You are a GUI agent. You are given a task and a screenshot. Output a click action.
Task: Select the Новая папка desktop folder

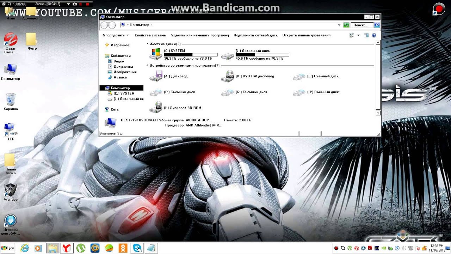click(x=11, y=164)
